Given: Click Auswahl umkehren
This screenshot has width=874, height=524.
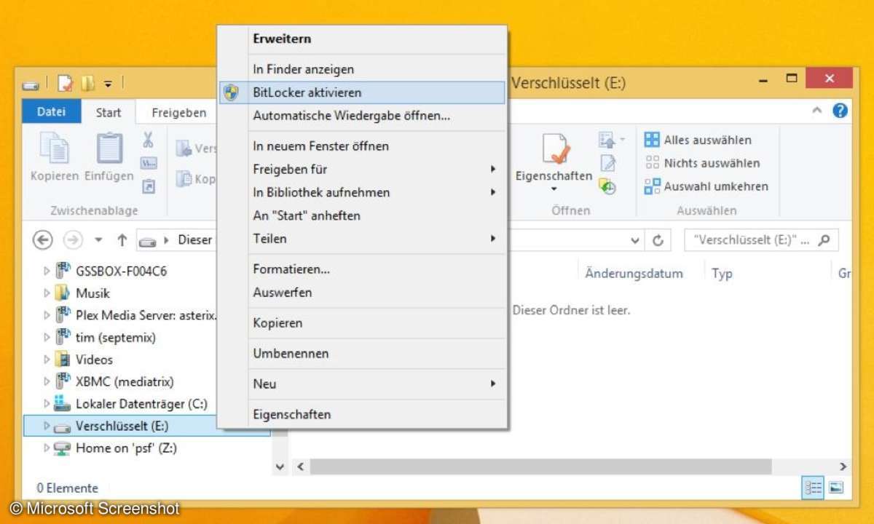Looking at the screenshot, I should (x=706, y=186).
